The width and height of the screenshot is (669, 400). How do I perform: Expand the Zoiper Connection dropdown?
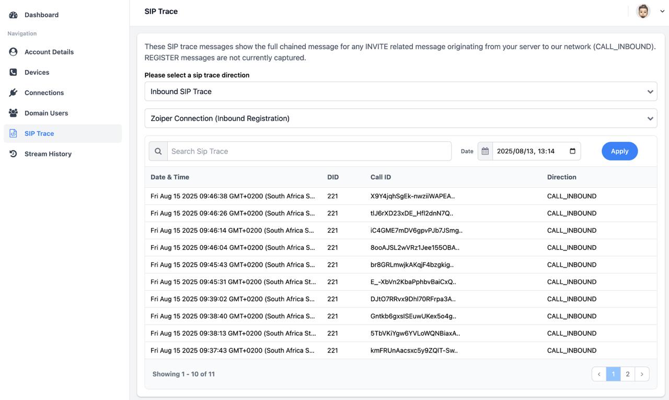click(x=400, y=118)
